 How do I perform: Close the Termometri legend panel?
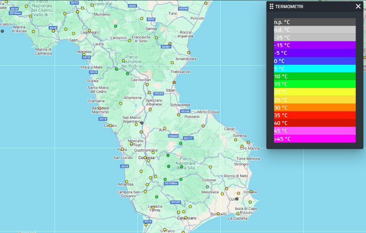tap(358, 6)
